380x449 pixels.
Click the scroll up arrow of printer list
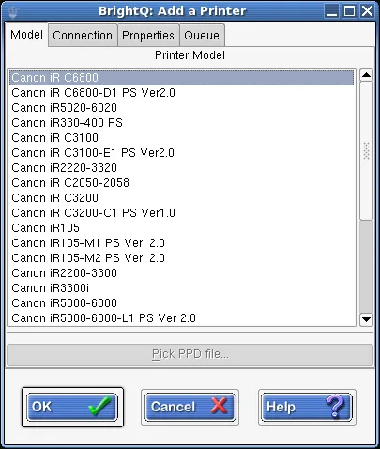(366, 75)
